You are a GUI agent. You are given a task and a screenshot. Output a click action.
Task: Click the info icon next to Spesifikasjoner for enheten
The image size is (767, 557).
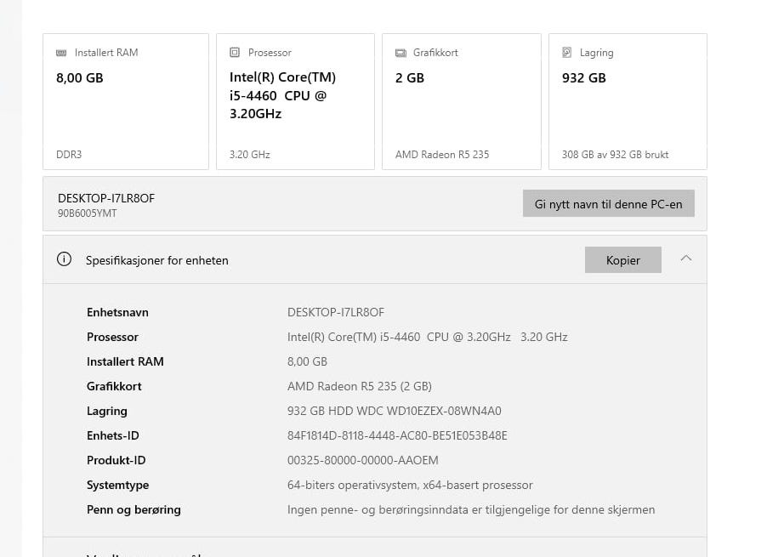64,259
